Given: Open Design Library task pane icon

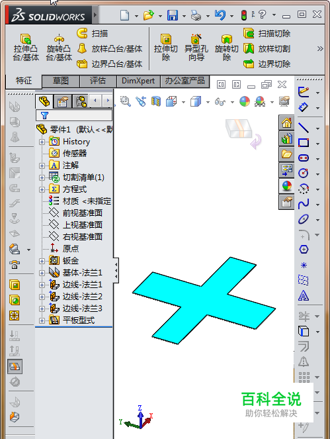Looking at the screenshot, I should tap(286, 138).
